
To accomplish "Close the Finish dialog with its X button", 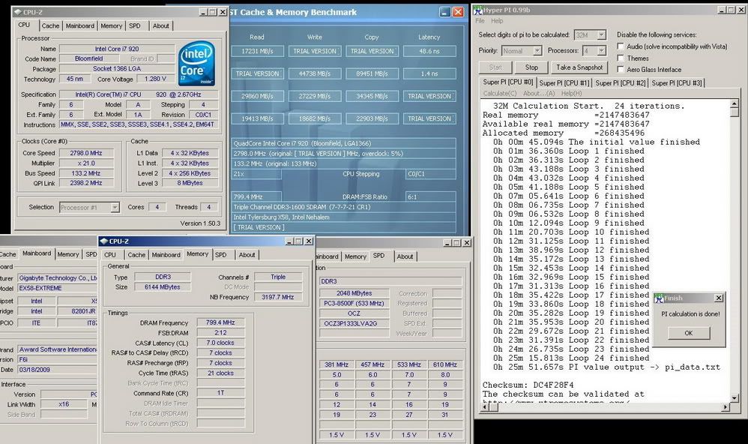I will pyautogui.click(x=719, y=298).
